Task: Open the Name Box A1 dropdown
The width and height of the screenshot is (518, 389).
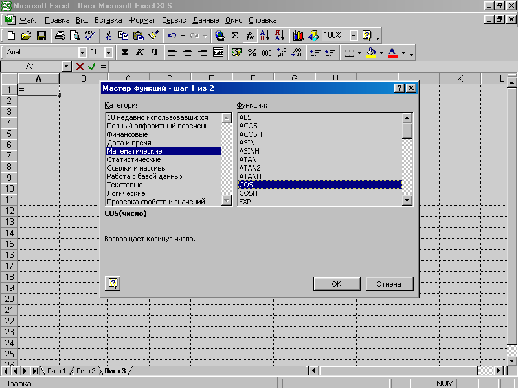Action: pos(67,67)
